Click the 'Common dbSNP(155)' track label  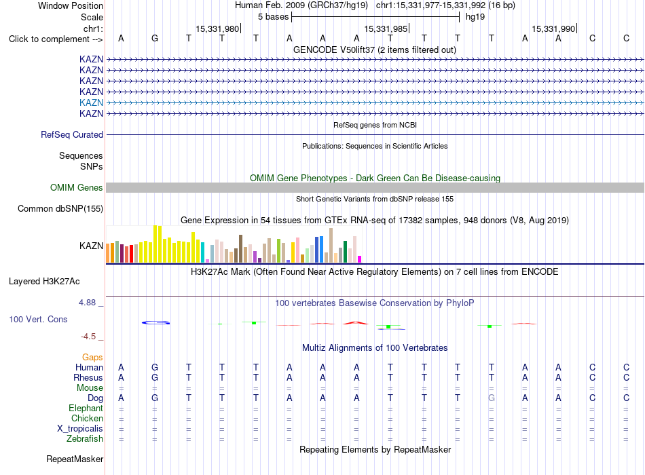[60, 208]
